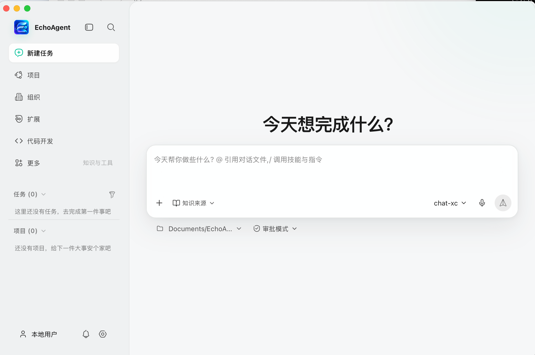
Task: Open the 项目 sidebar menu item
Action: [64, 75]
